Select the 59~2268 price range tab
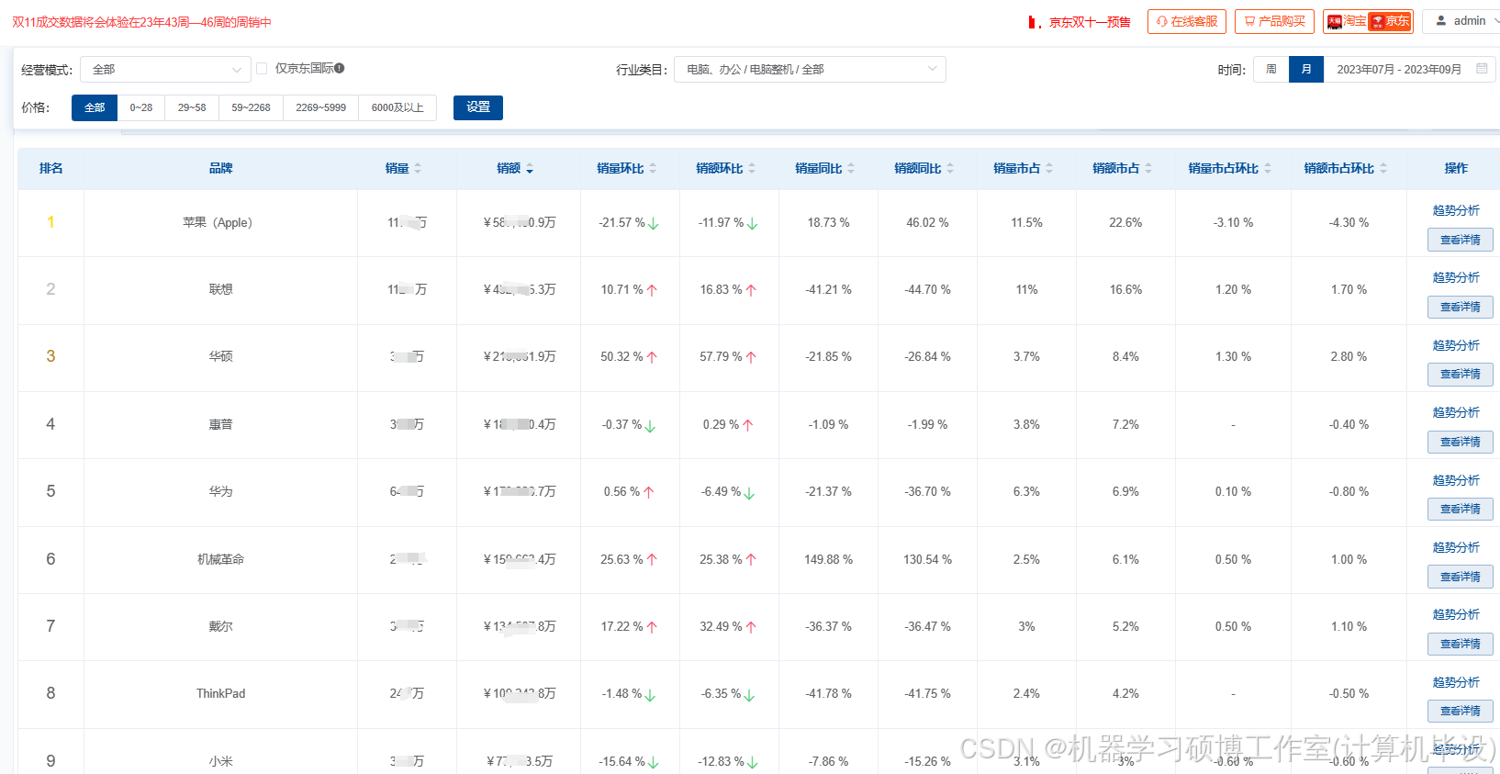The image size is (1500, 774). [x=251, y=107]
